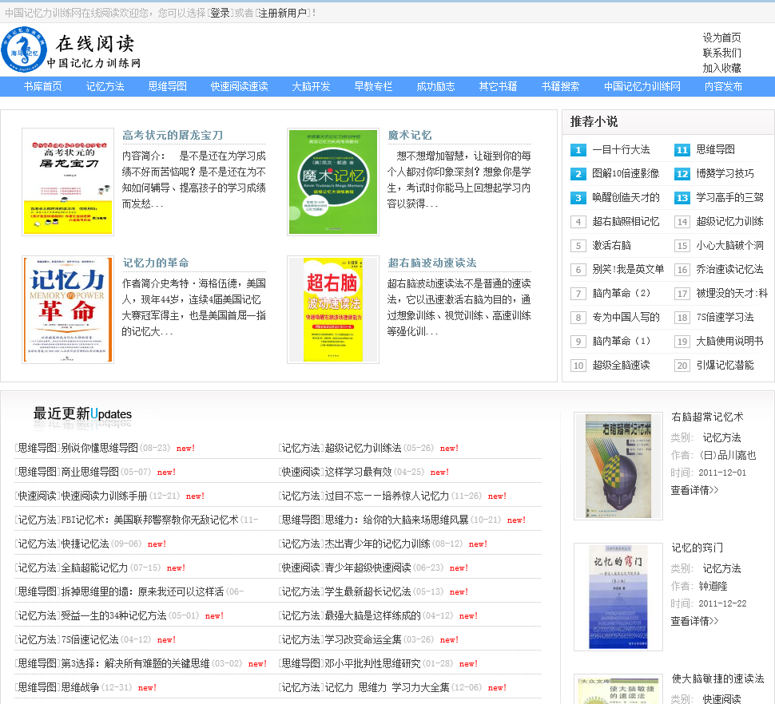The height and width of the screenshot is (704, 775).
Task: Open the 成功励志 menu item
Action: click(435, 86)
